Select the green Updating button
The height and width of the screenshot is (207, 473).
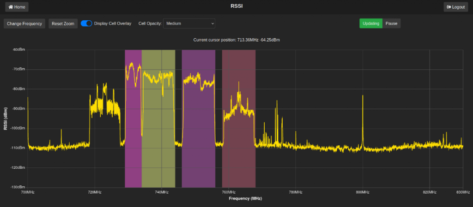click(371, 24)
